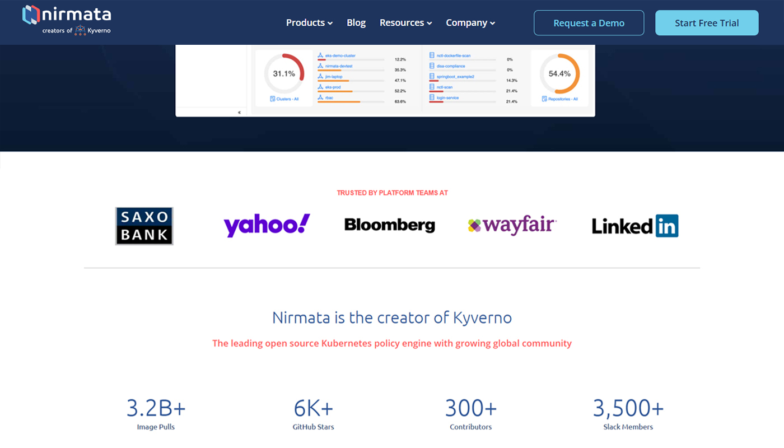
Task: Click the leading open source Kubernetes tagline
Action: [392, 343]
